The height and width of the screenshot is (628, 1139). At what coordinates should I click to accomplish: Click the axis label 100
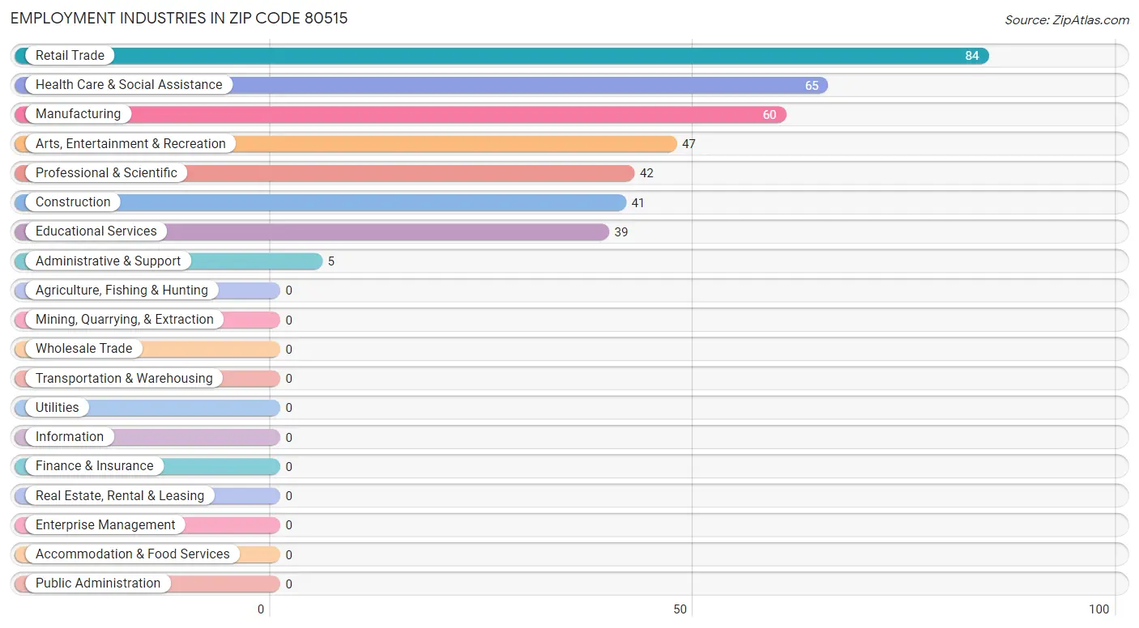(x=1099, y=609)
